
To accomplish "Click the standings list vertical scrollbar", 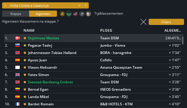I will (183, 40).
